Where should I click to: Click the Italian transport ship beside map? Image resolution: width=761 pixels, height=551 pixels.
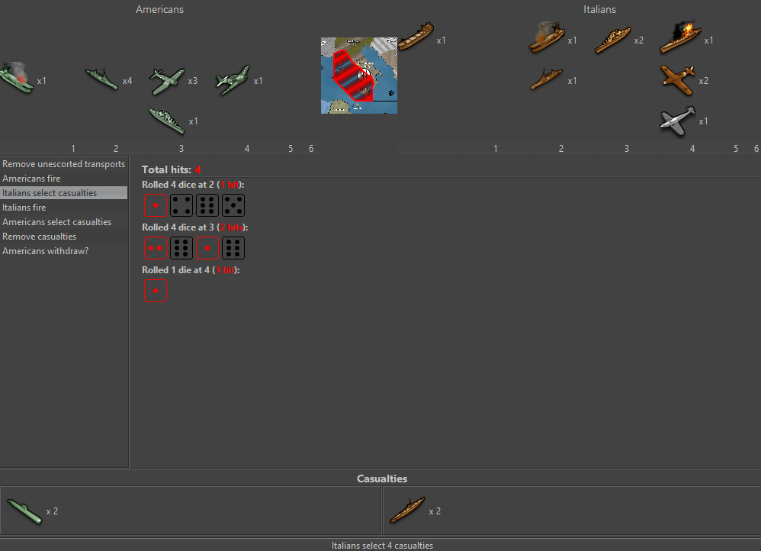pos(415,37)
